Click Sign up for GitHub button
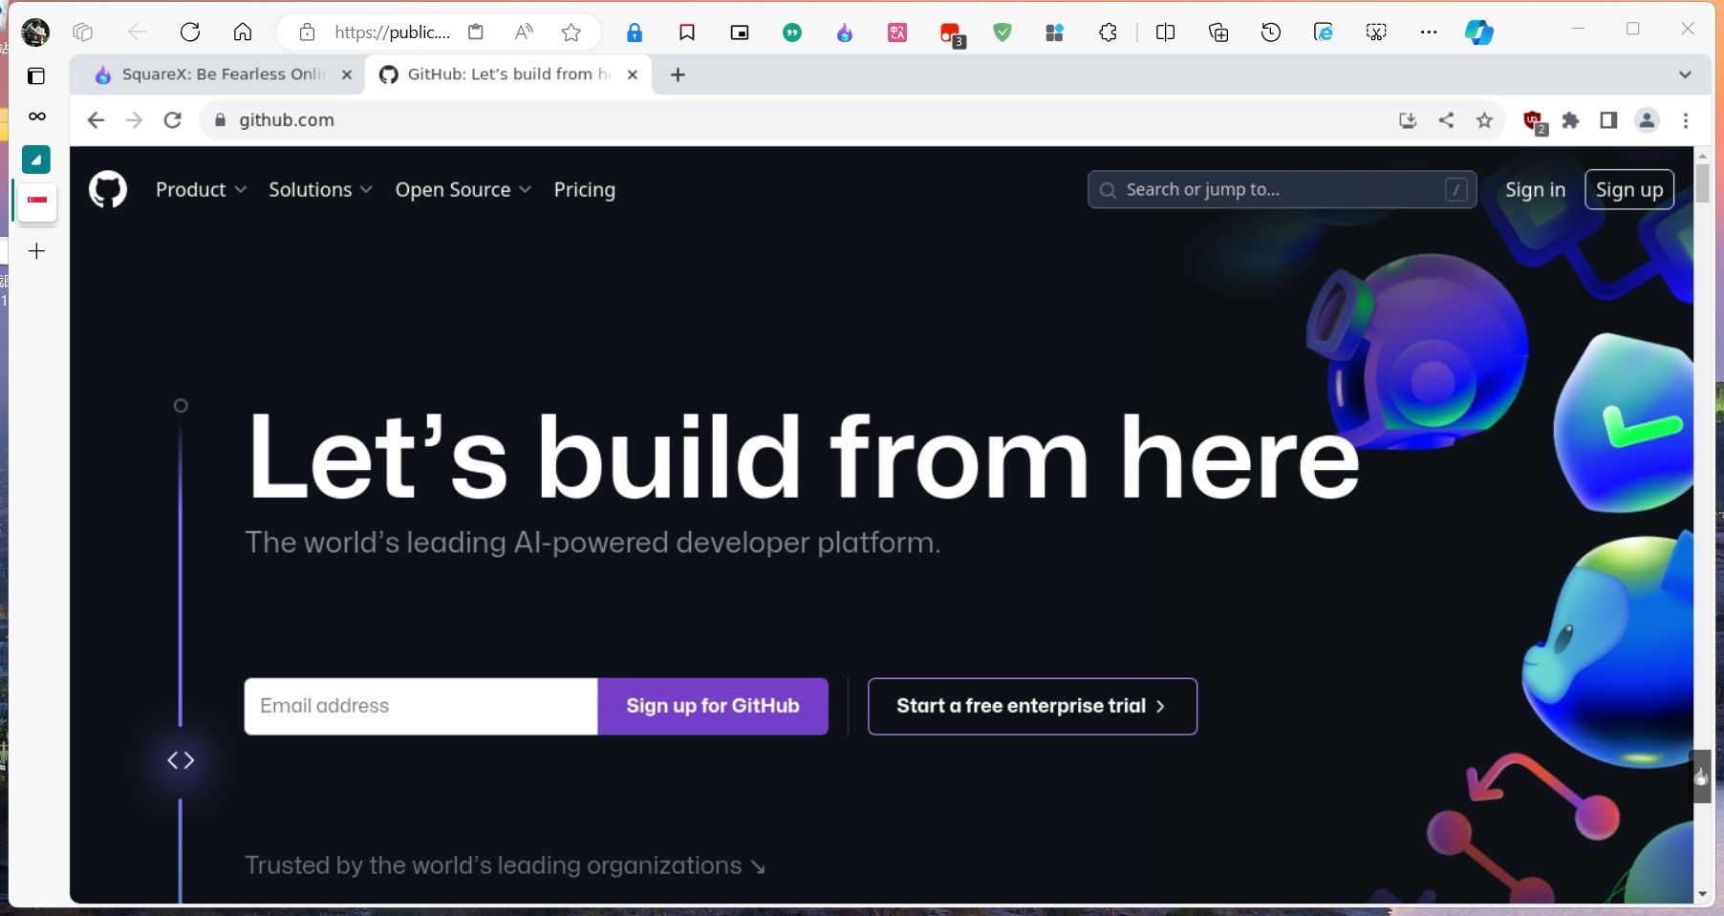The width and height of the screenshot is (1724, 916). click(713, 706)
